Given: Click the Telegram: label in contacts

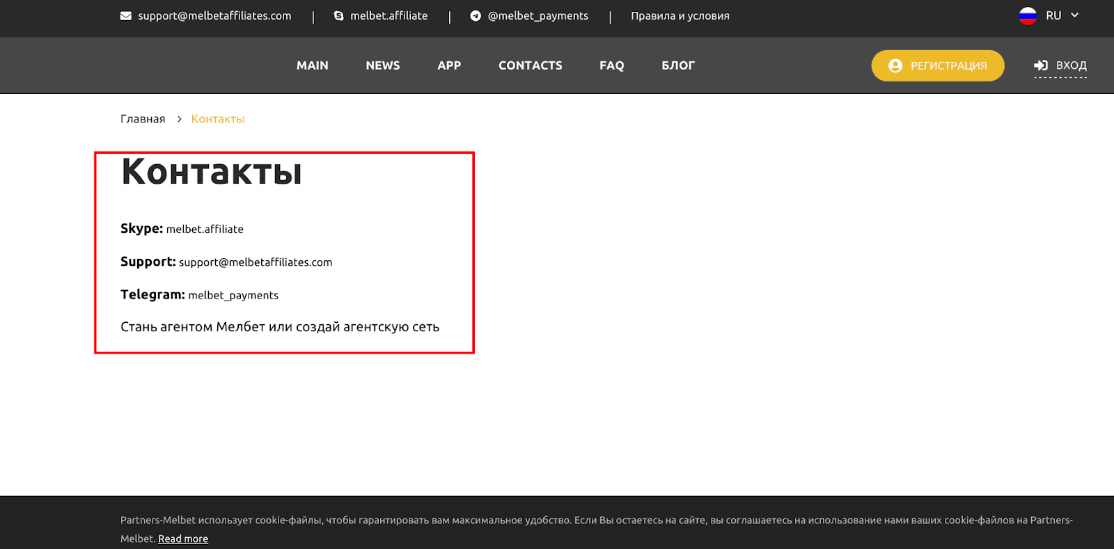Looking at the screenshot, I should click(x=152, y=294).
